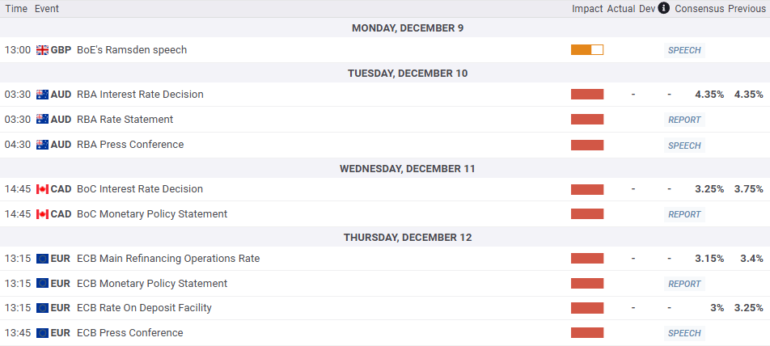This screenshot has width=770, height=346.
Task: Open the RBA Press Conference event
Action: [x=130, y=145]
